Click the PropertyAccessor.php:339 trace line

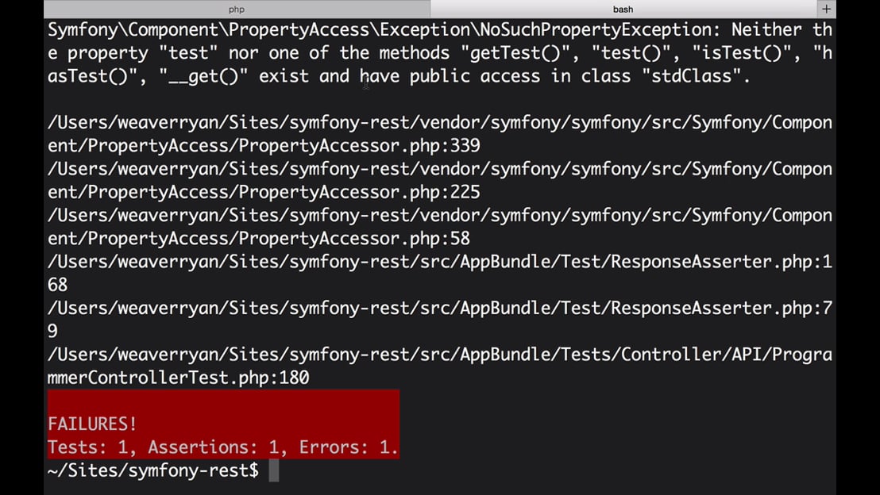click(264, 146)
